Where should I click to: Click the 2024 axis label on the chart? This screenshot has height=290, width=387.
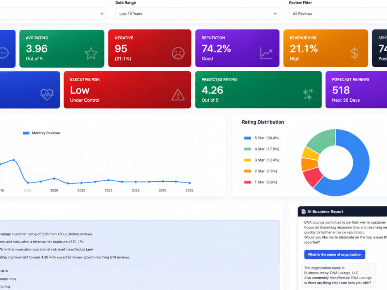coord(163,190)
